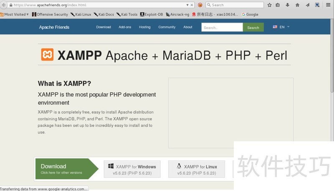Screen dimensions: 334x191
Task: Show bookmarks list icon
Action: coord(278,5)
